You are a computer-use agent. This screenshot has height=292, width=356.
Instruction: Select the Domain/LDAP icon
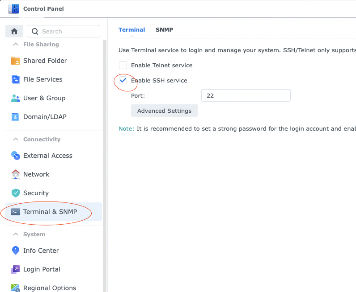(x=16, y=117)
